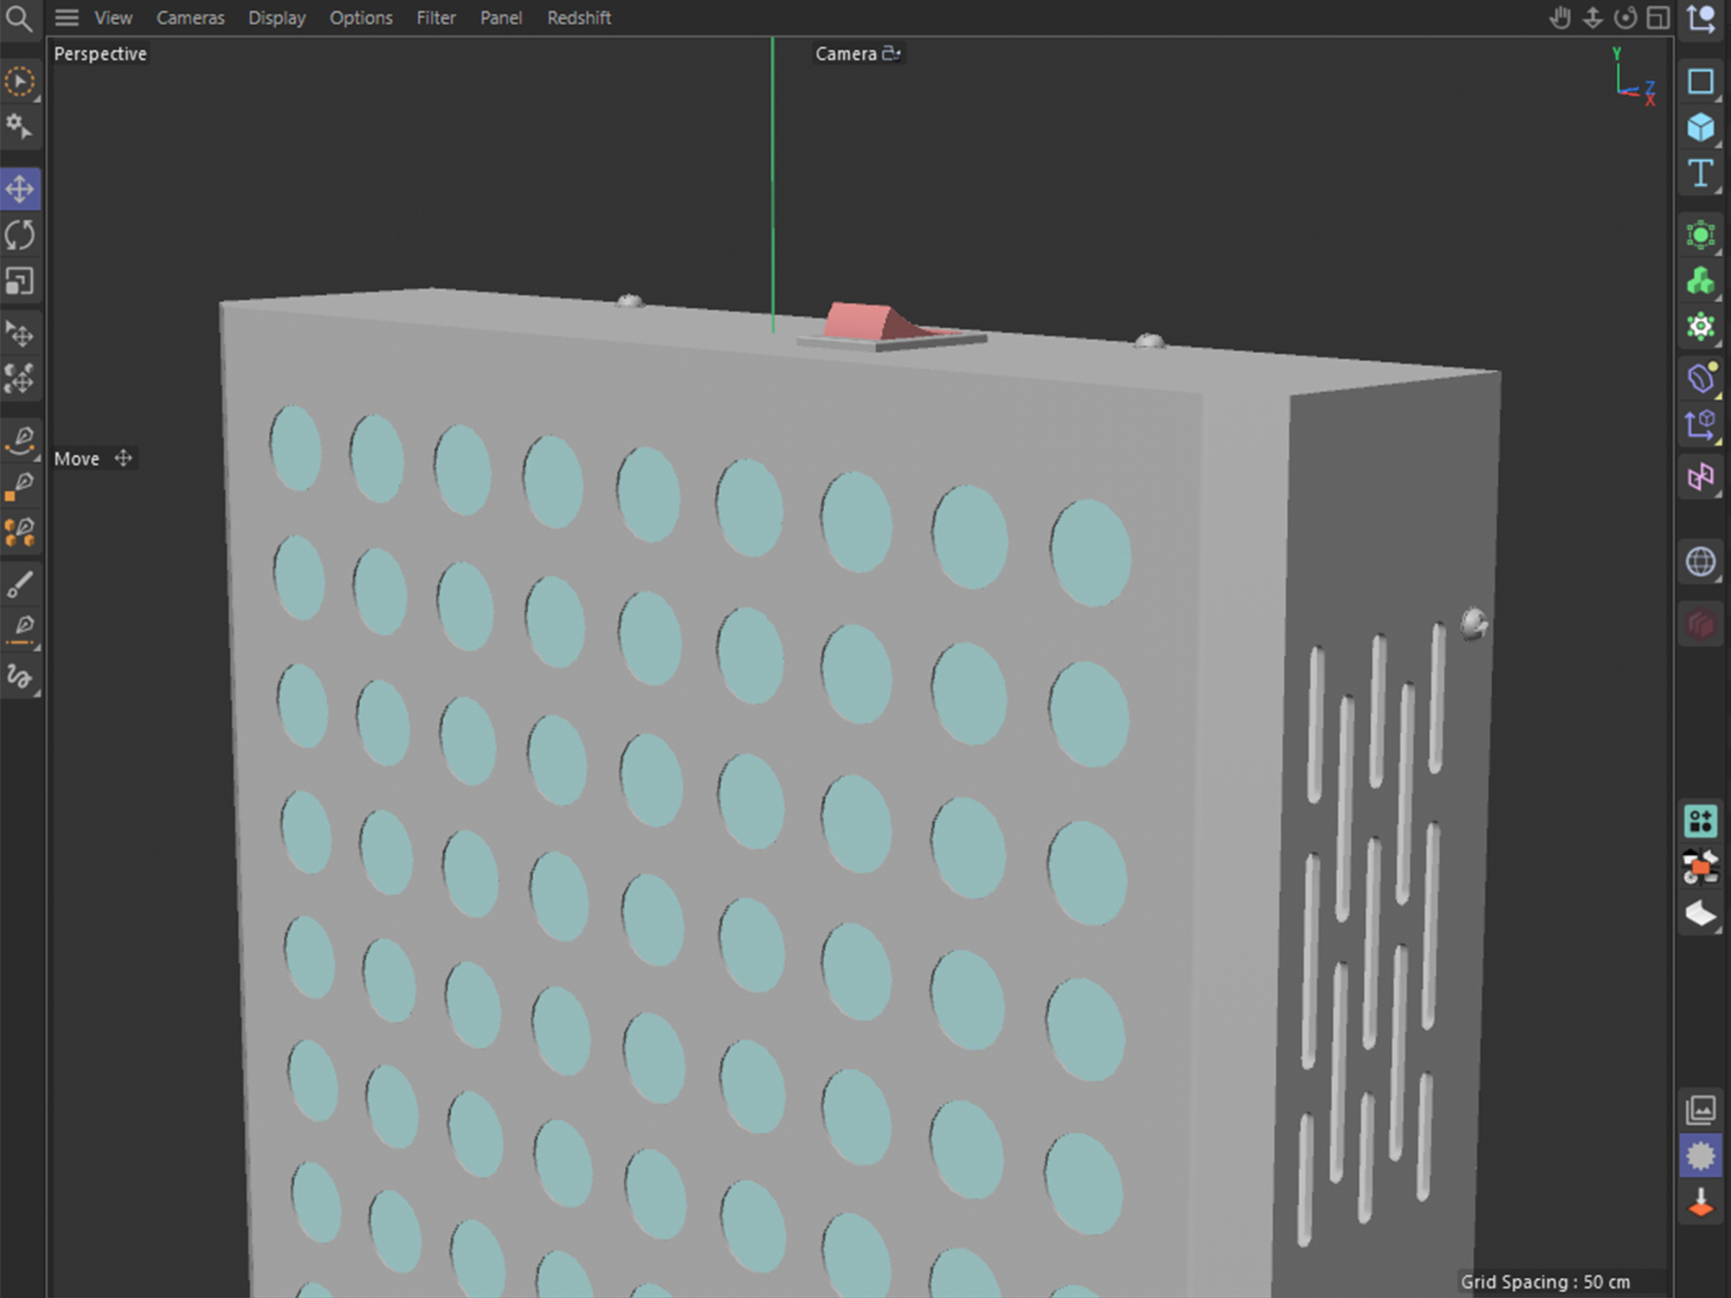Screen dimensions: 1731x1298
Task: Click the Move tool label overlay
Action: pos(77,459)
